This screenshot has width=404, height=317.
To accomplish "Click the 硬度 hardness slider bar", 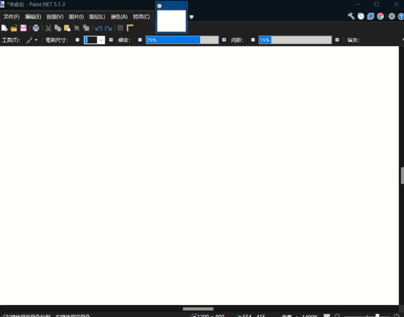I will (x=182, y=40).
